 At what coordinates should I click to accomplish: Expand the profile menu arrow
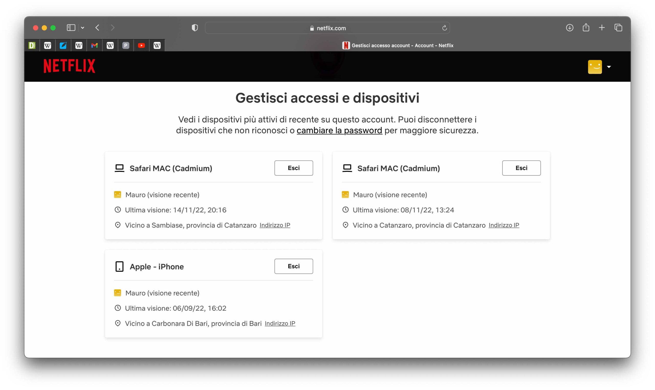609,67
